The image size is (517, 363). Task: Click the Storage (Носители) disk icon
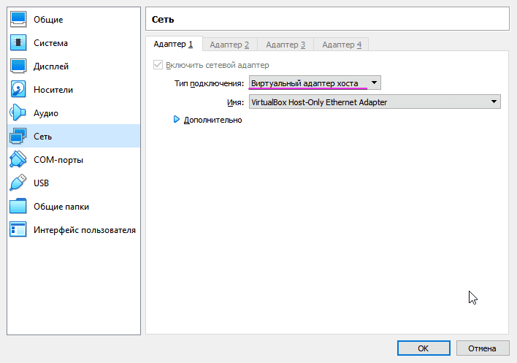18,90
